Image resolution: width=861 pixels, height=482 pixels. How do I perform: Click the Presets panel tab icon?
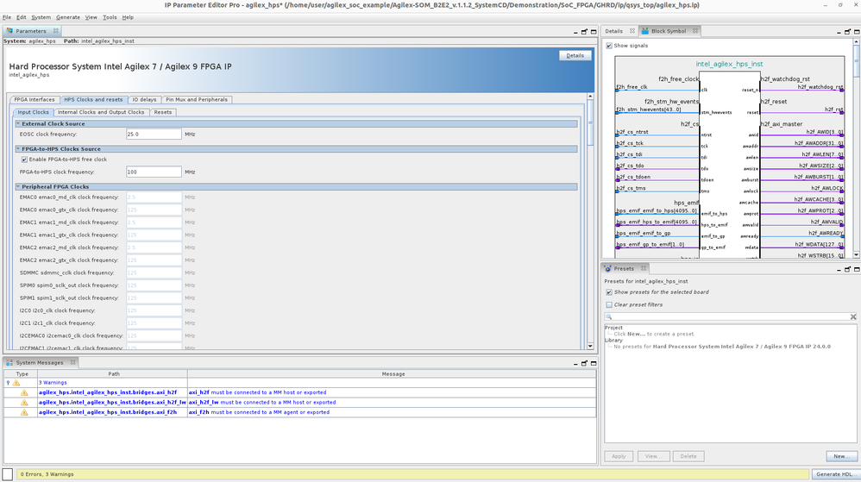[607, 268]
